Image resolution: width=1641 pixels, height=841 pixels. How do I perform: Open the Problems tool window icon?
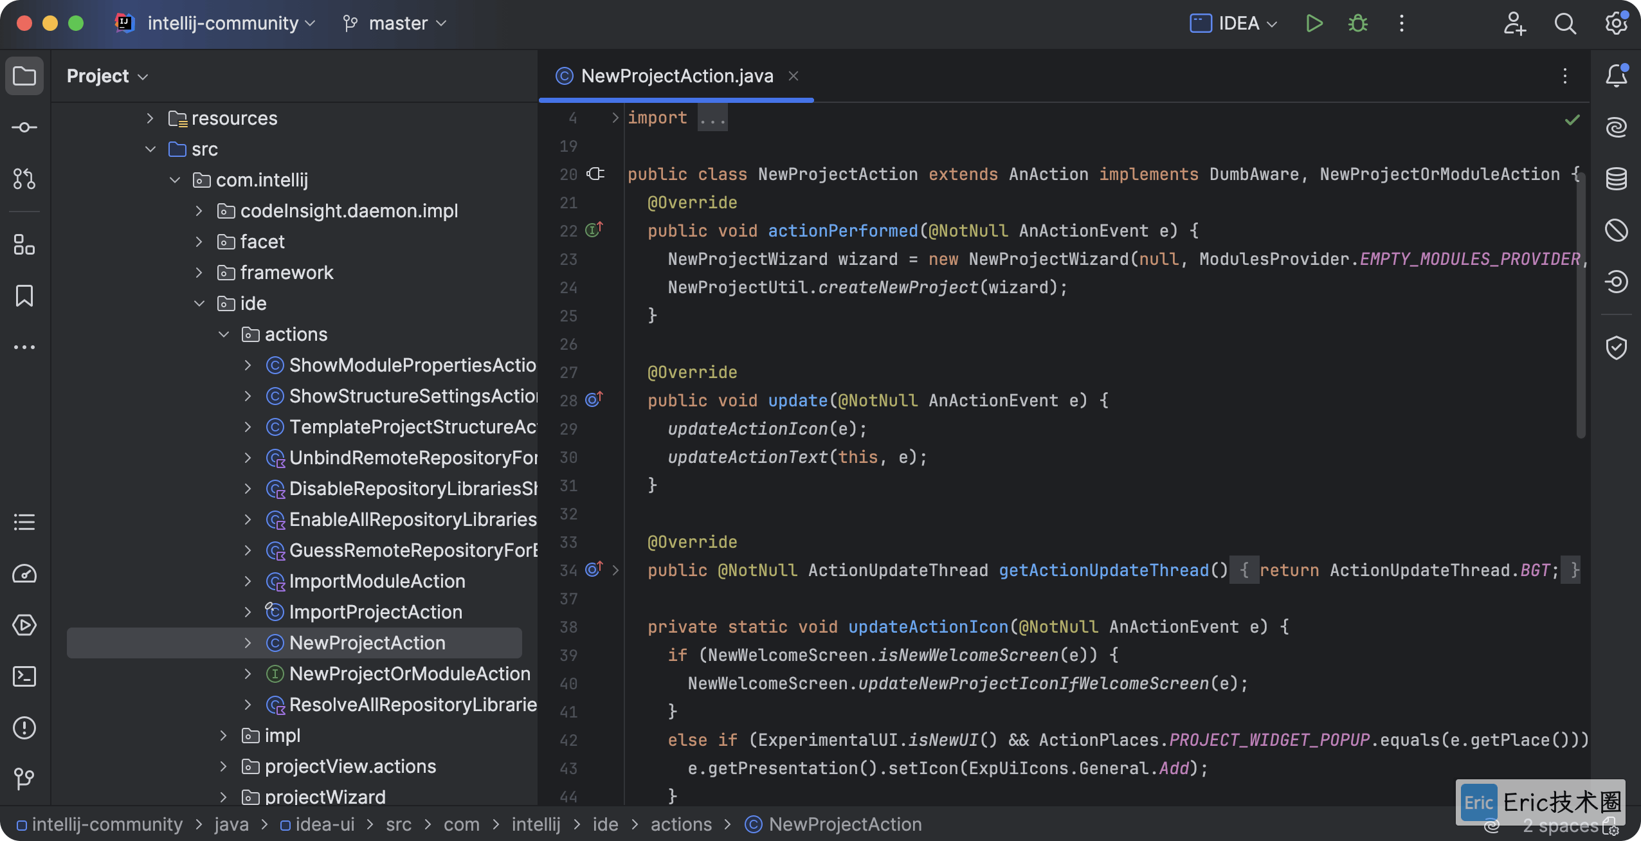point(24,727)
